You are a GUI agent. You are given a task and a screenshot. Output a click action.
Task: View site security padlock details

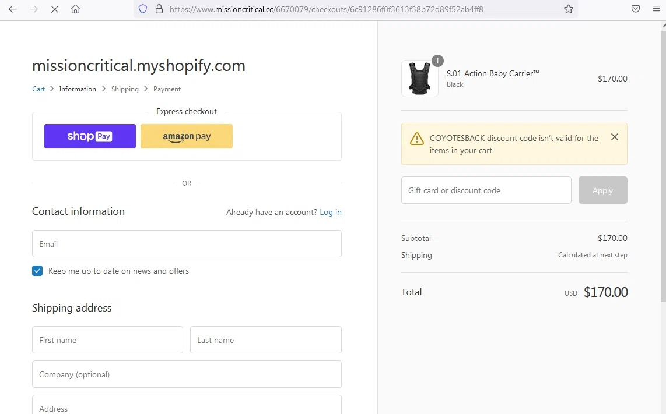(159, 9)
